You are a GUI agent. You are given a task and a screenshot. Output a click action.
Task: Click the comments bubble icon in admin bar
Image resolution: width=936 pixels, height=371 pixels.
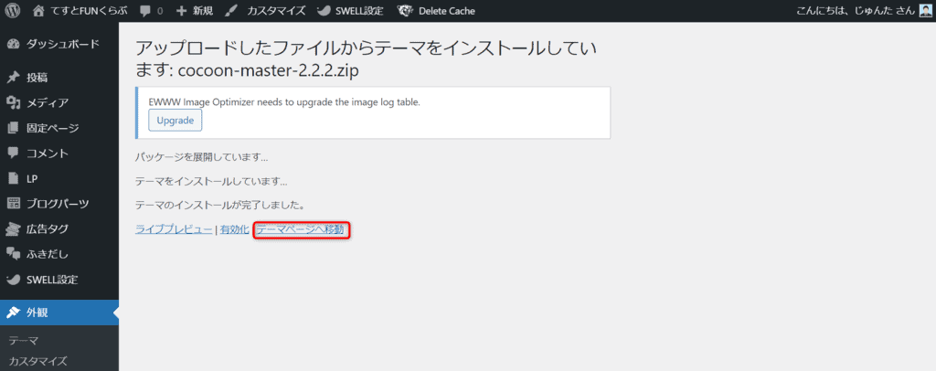coord(144,12)
